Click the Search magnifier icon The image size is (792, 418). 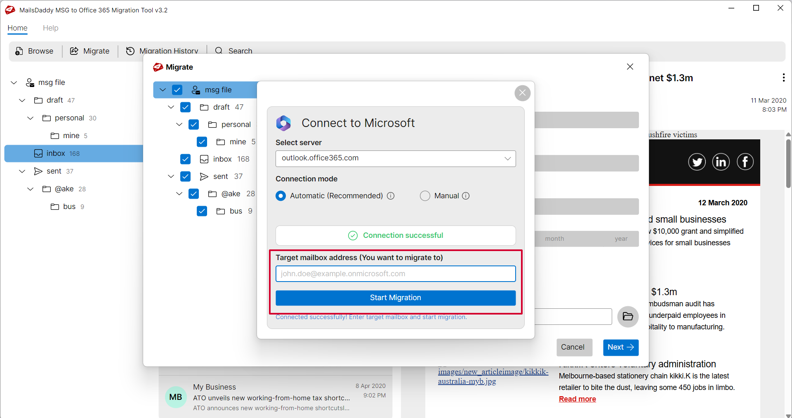(219, 51)
